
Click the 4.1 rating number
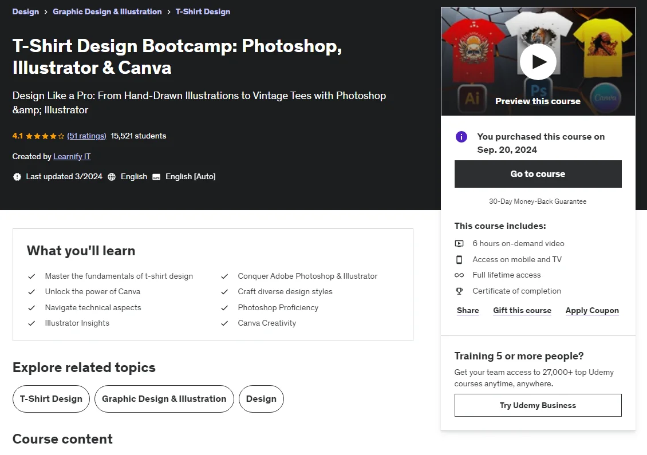(x=17, y=136)
